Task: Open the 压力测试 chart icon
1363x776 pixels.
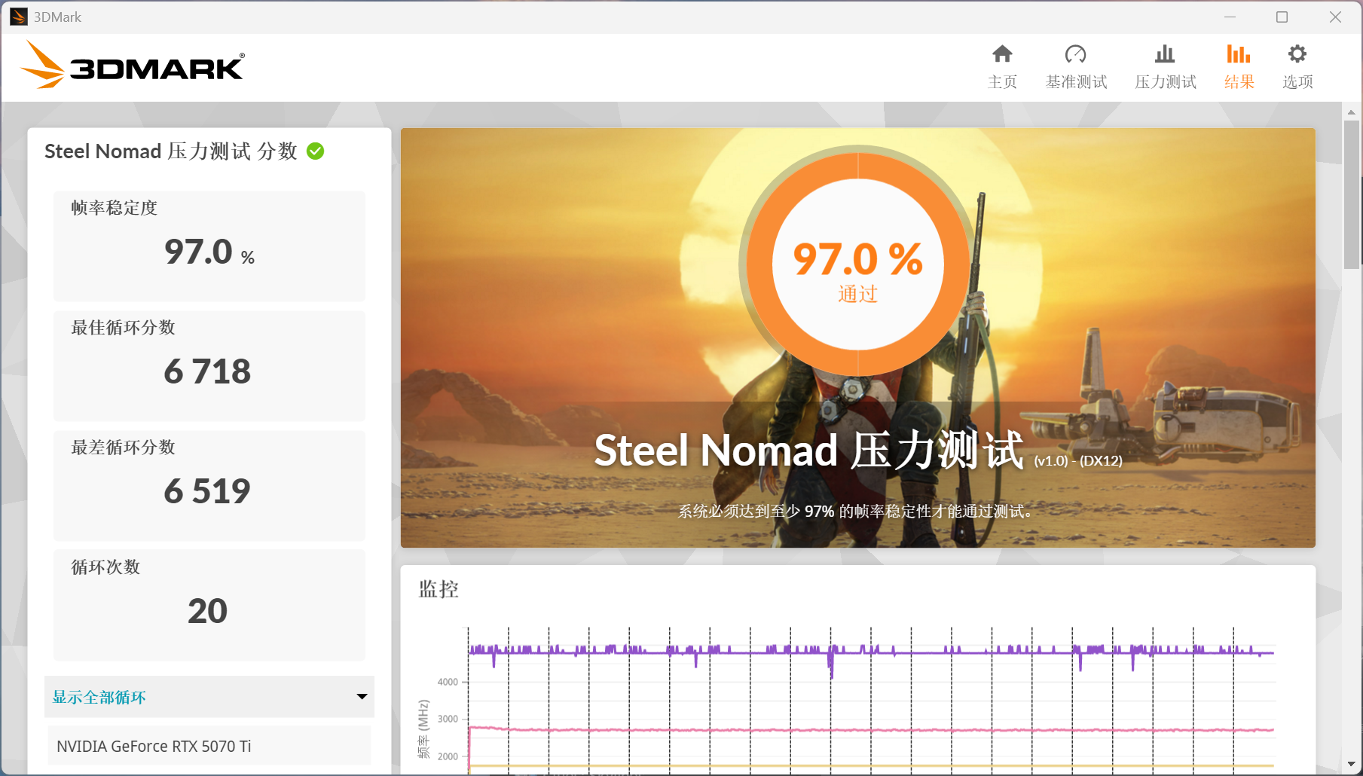Action: click(x=1165, y=53)
